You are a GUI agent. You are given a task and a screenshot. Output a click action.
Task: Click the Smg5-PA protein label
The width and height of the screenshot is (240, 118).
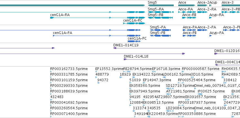pos(158,27)
